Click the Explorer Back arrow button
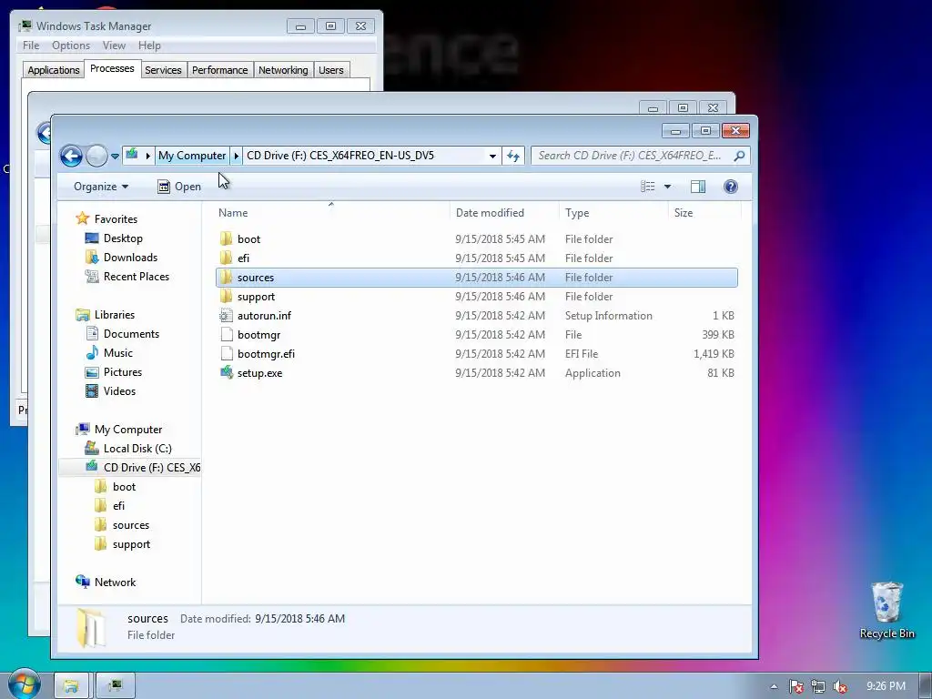 71,157
